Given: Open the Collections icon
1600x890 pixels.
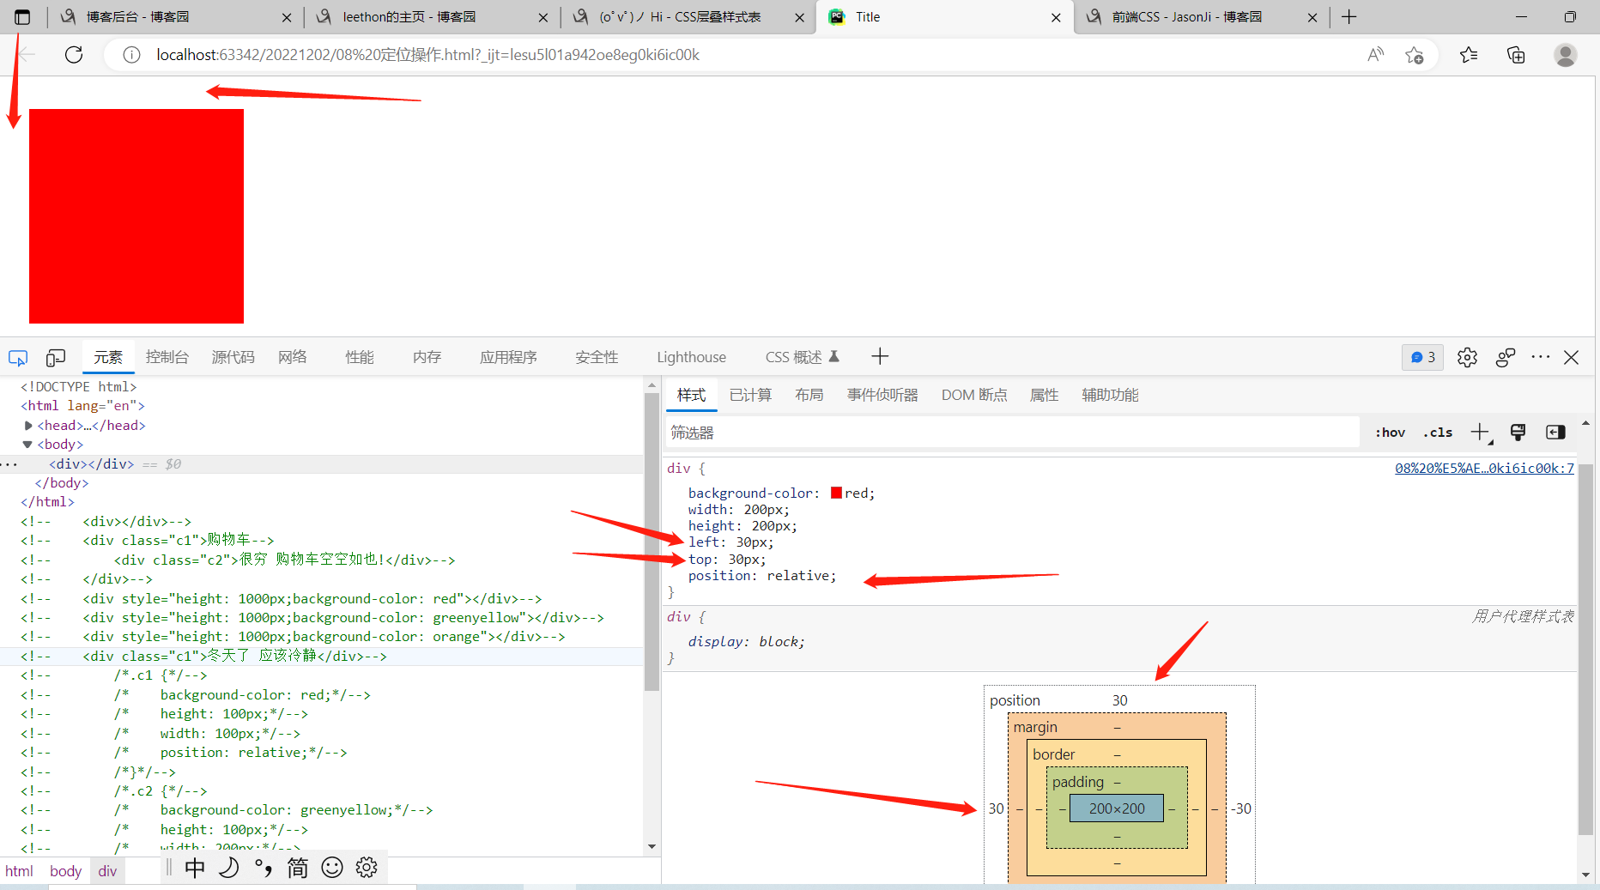Looking at the screenshot, I should pos(1516,55).
